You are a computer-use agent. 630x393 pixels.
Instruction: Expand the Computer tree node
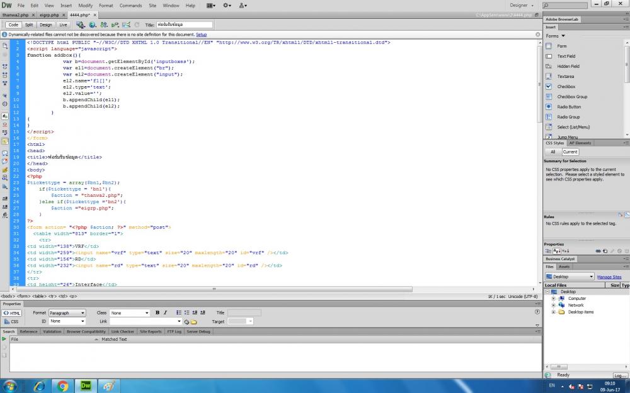[x=553, y=298]
